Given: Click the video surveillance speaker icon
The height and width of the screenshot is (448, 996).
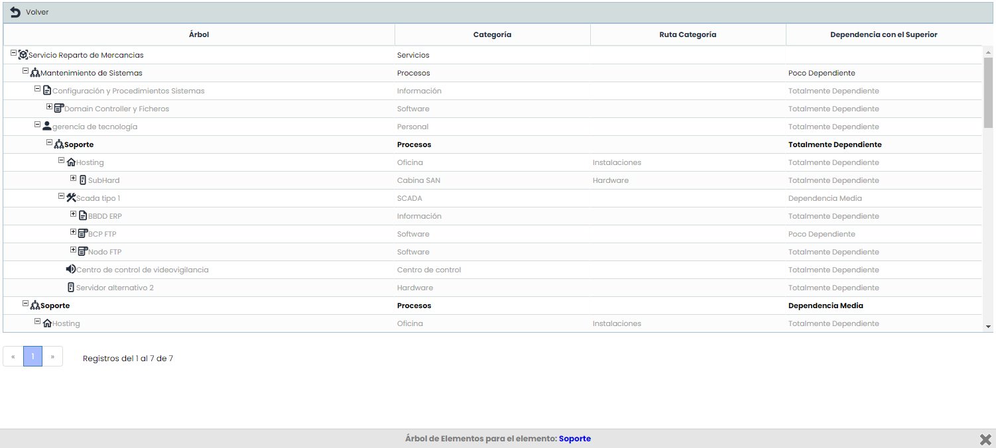Looking at the screenshot, I should pos(71,269).
